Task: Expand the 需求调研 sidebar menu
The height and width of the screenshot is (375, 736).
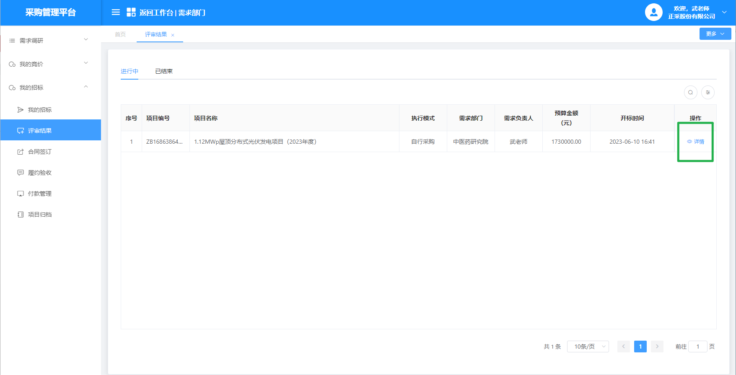Action: point(50,41)
